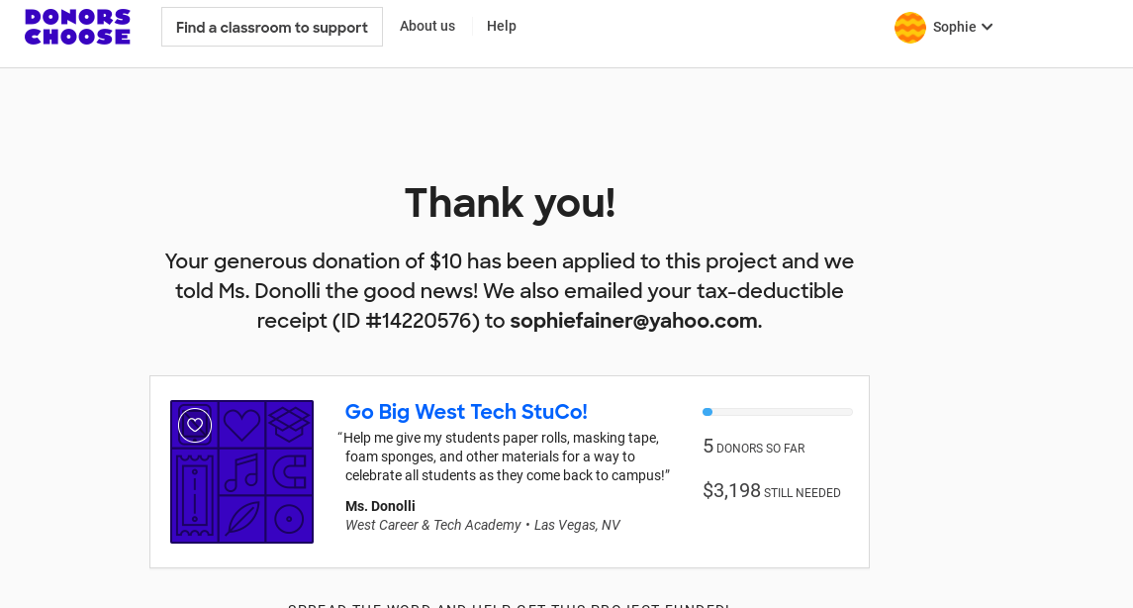Expand the chevron next to Sophie

pyautogui.click(x=987, y=28)
